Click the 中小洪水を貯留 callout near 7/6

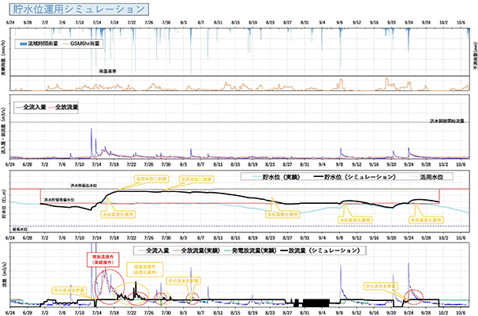[x=70, y=290]
